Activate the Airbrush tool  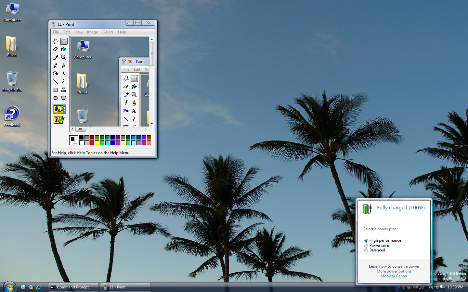click(56, 74)
